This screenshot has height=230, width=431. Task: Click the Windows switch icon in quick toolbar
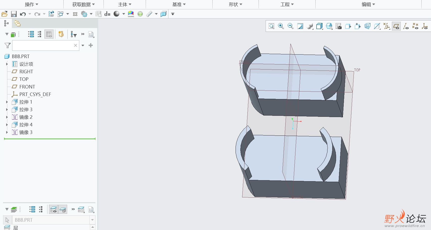60,14
